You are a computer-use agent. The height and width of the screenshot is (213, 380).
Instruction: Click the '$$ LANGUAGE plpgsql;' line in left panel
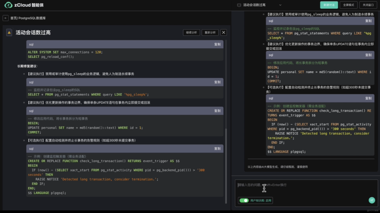click(47, 193)
